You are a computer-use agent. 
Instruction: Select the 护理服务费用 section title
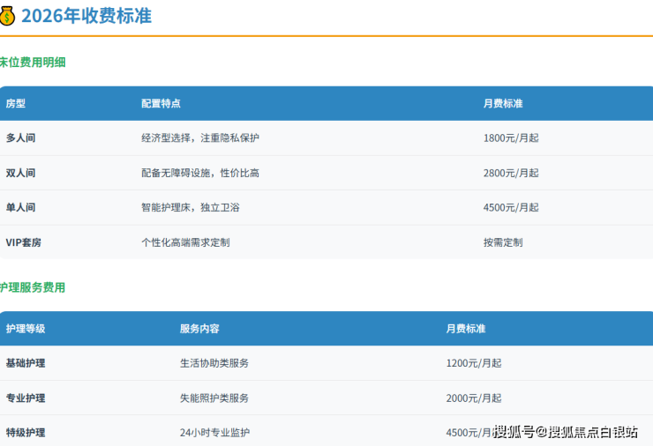click(33, 287)
